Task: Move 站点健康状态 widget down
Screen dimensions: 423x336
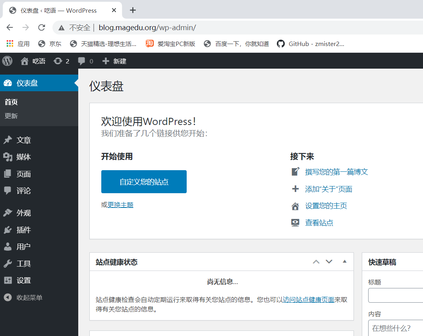Action: click(x=329, y=262)
